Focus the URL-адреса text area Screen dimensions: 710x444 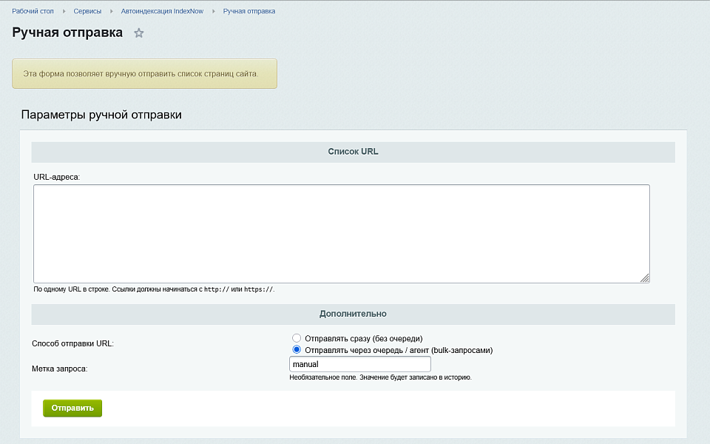[341, 233]
